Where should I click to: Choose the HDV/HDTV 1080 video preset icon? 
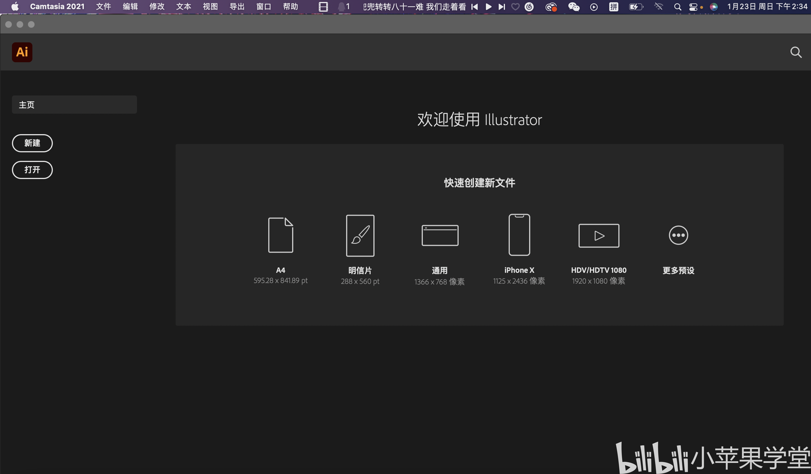(599, 236)
